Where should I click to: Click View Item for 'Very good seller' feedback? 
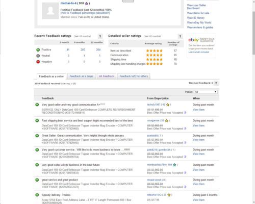pos(198,110)
